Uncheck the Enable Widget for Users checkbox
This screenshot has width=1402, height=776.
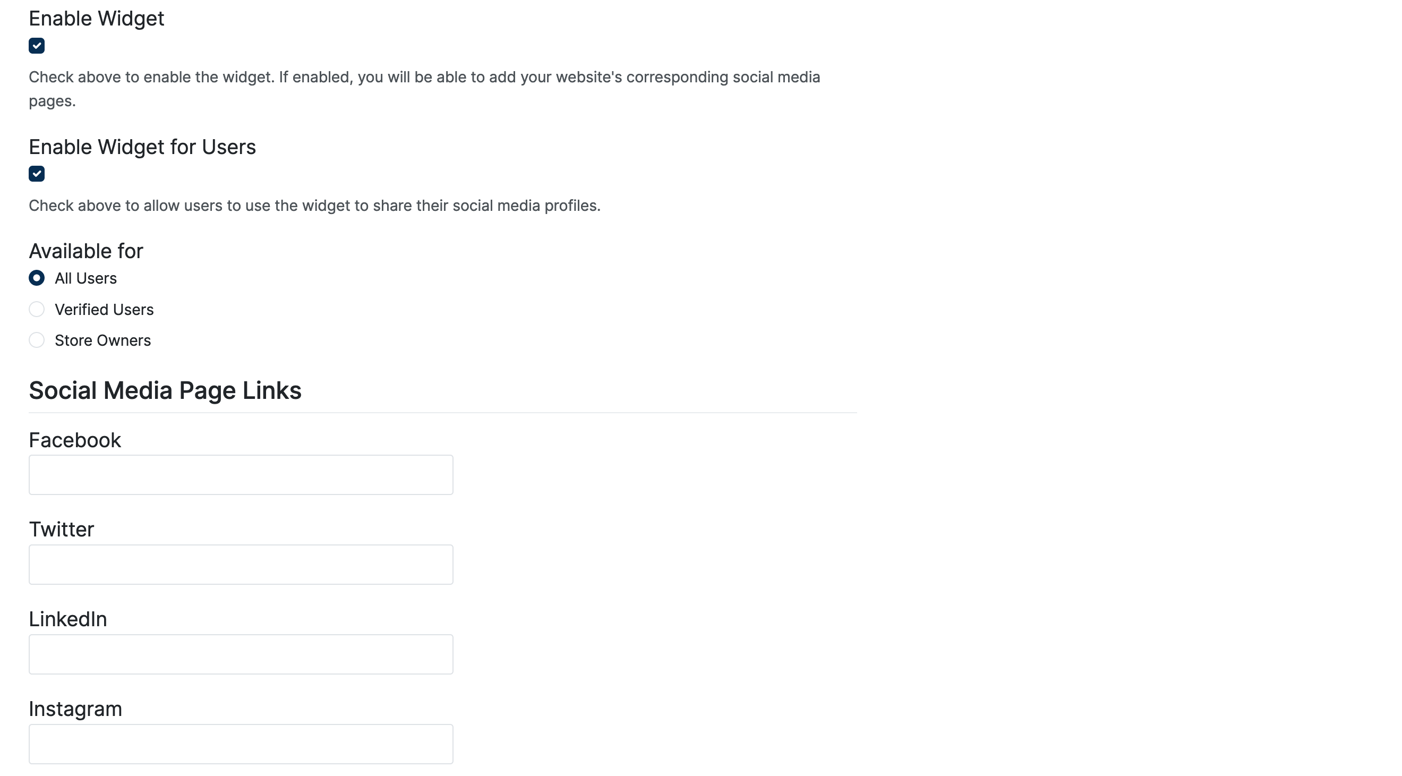tap(37, 174)
